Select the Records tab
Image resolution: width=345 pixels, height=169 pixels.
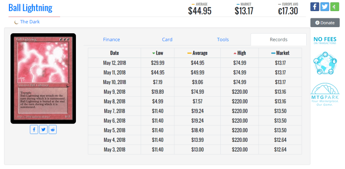pos(279,39)
